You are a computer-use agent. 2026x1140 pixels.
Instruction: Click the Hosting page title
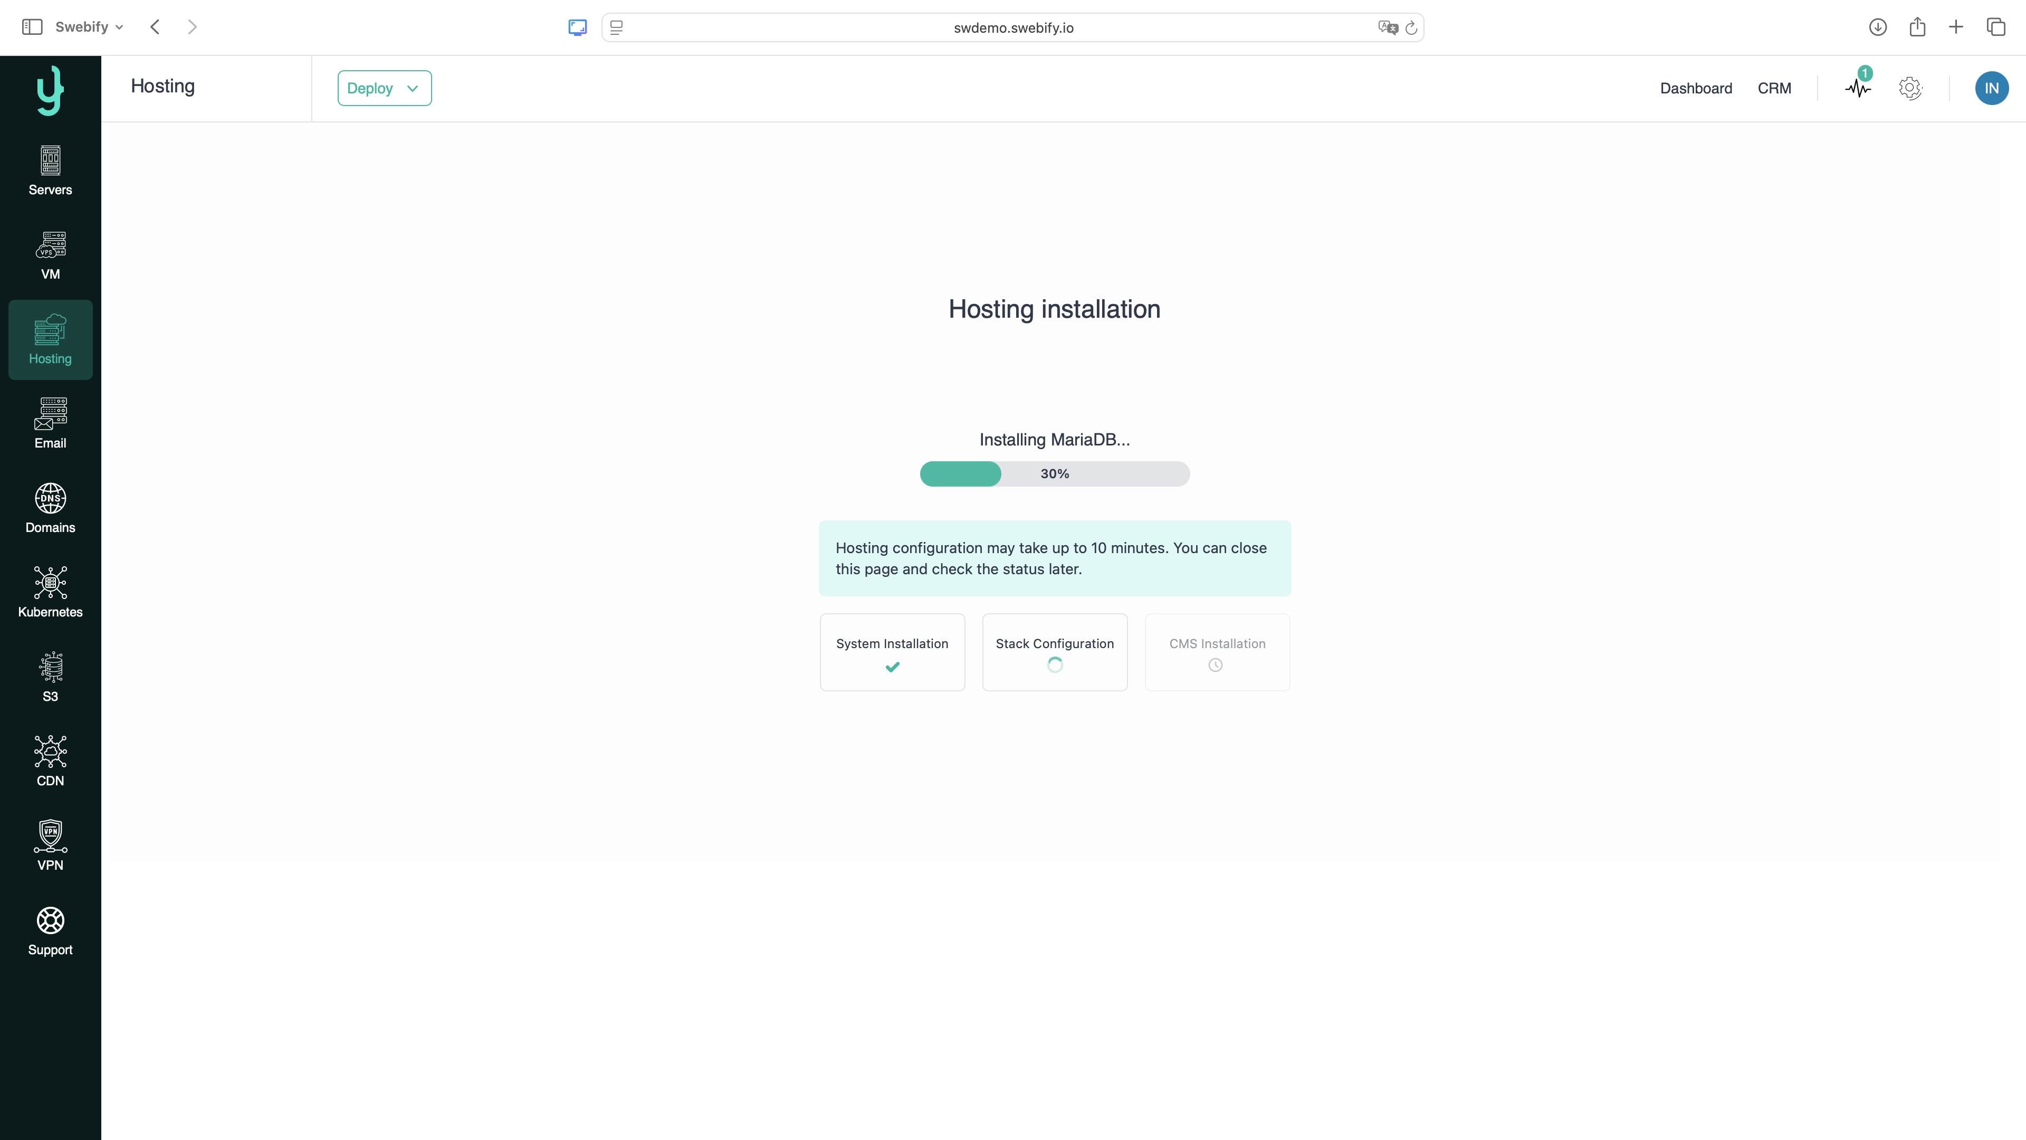pos(163,85)
